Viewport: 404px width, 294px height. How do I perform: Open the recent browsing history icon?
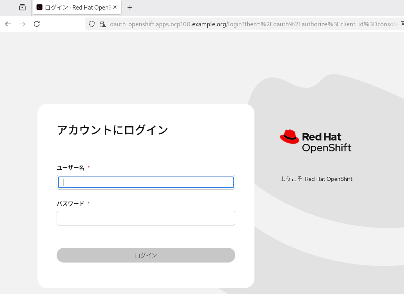pos(22,8)
